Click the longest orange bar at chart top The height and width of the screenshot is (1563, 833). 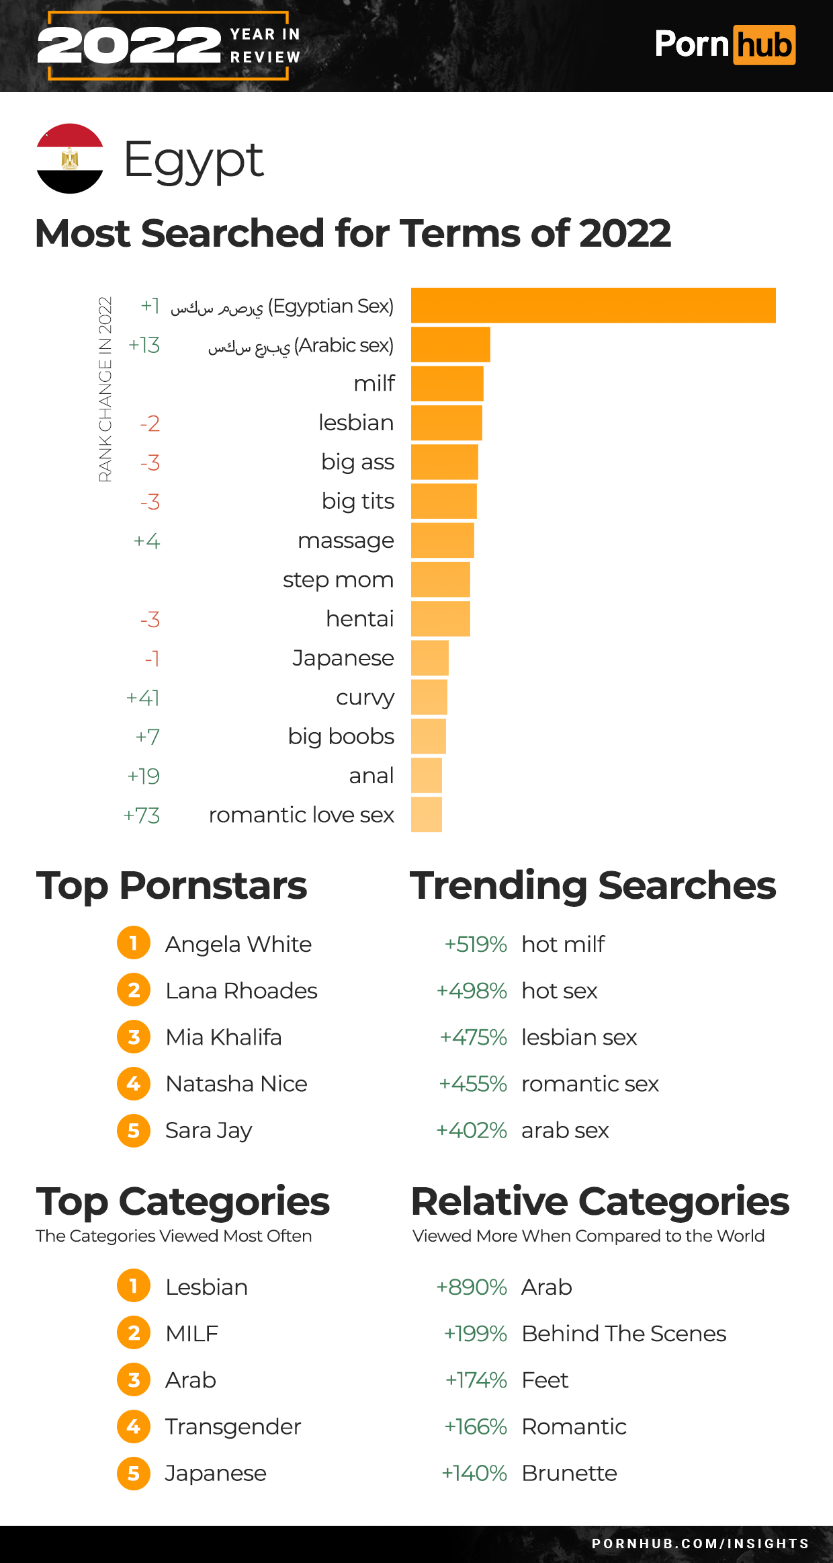coord(593,306)
